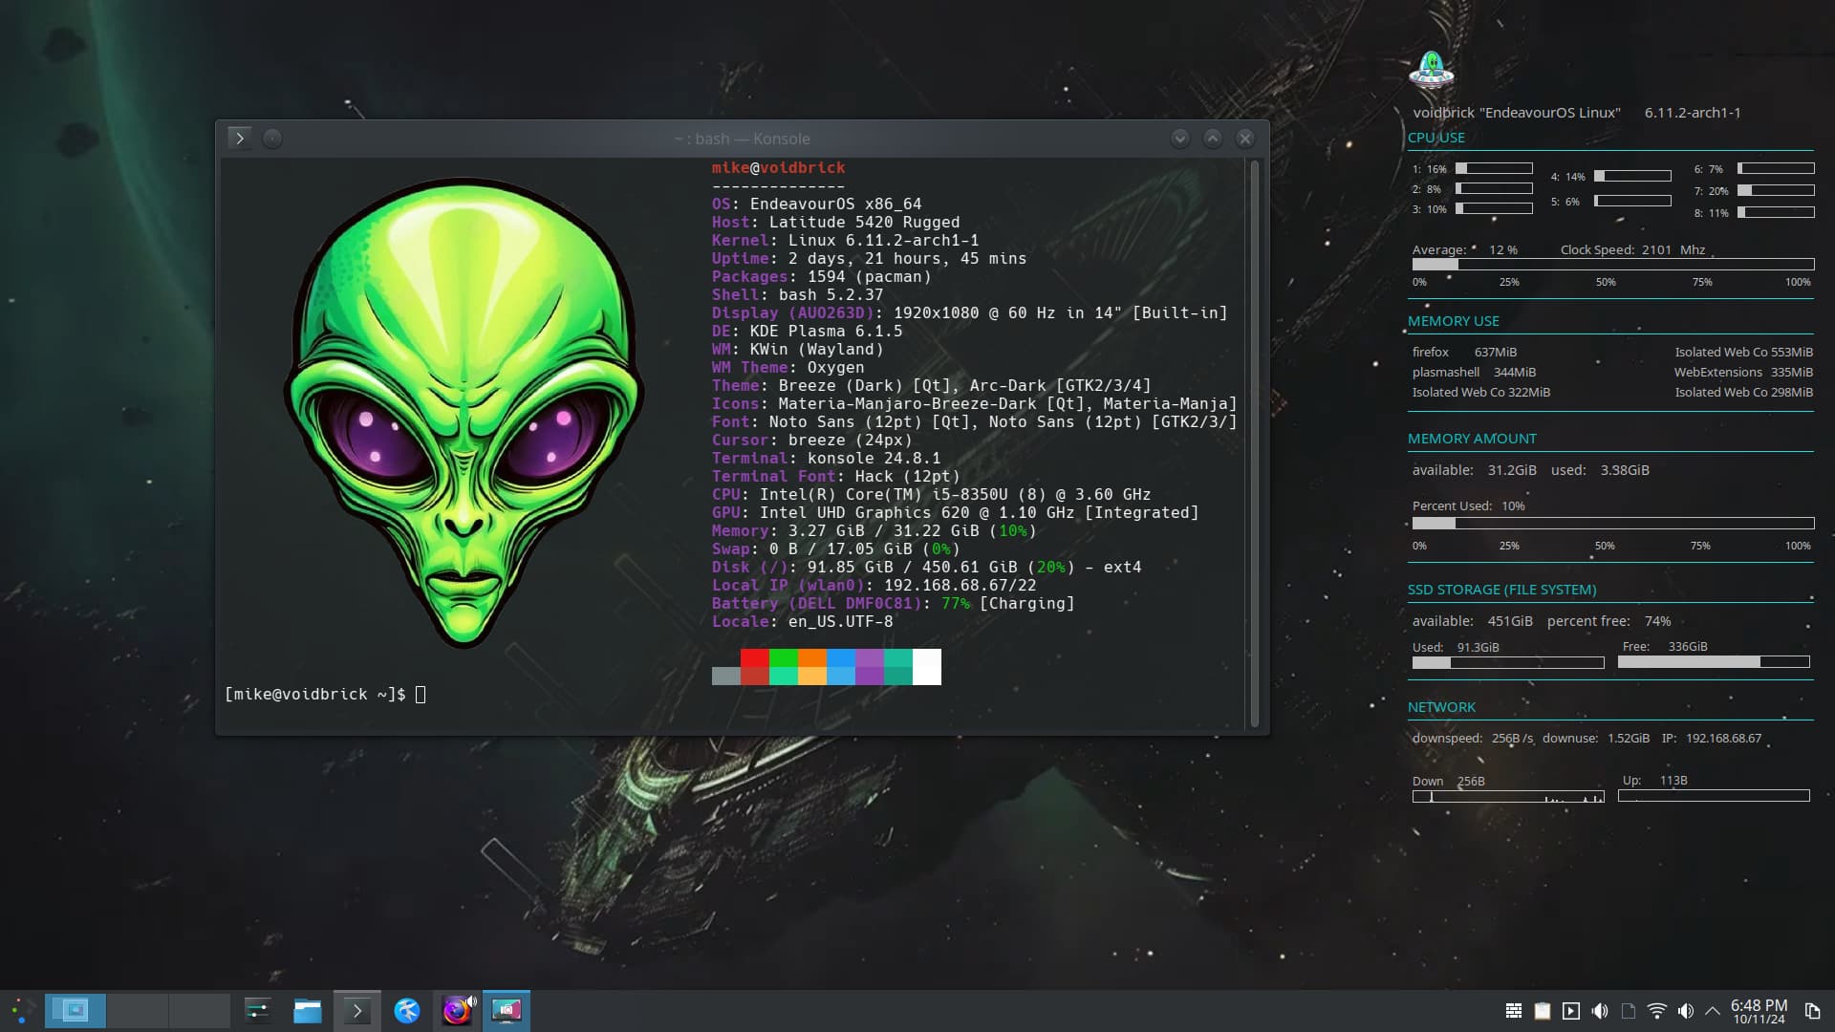The image size is (1835, 1032).
Task: Click the overlapping pages icon at the panel's end
Action: coord(1812,1011)
